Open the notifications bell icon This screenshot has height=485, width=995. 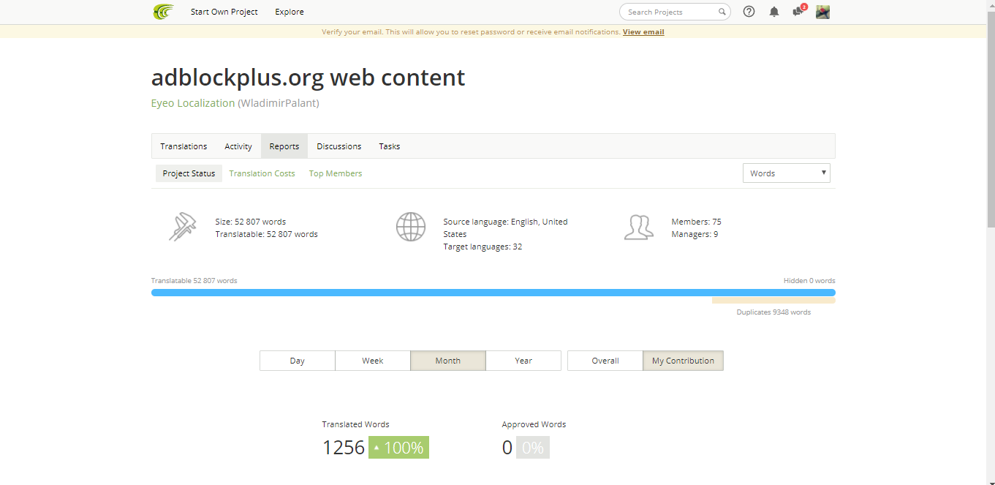[x=774, y=12]
